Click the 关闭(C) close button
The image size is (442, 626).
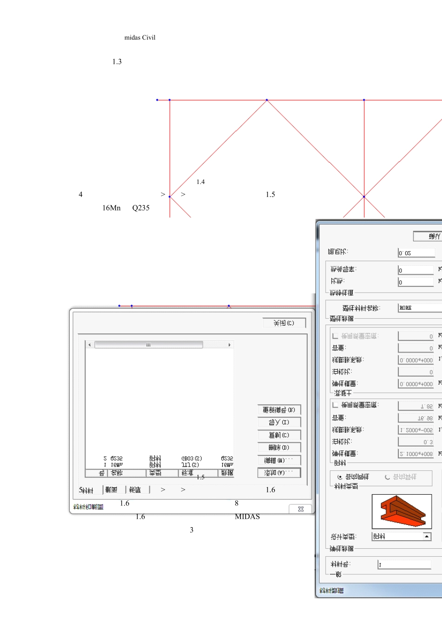(284, 323)
